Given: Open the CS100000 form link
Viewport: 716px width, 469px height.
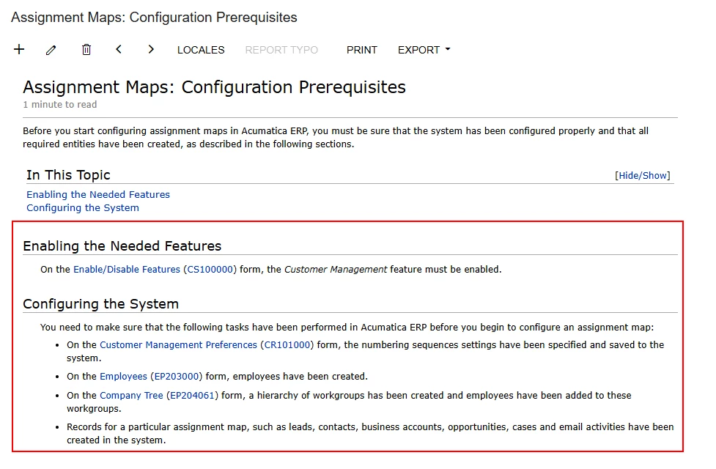Looking at the screenshot, I should [x=210, y=270].
